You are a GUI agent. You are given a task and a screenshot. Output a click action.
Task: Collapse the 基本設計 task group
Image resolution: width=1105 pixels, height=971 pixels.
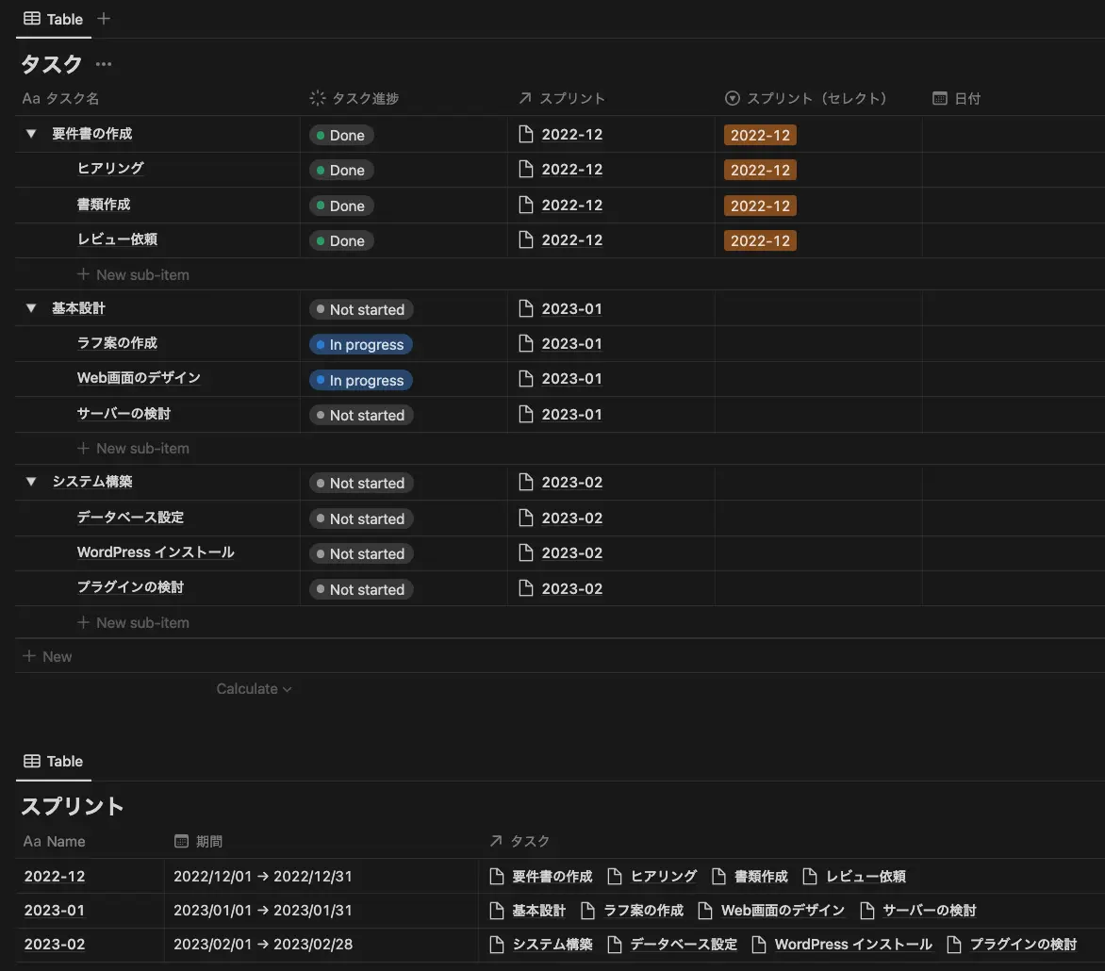31,308
